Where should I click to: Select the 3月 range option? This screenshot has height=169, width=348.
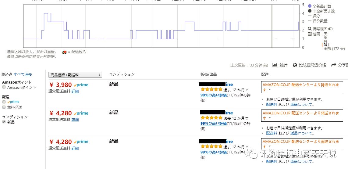coord(326,45)
